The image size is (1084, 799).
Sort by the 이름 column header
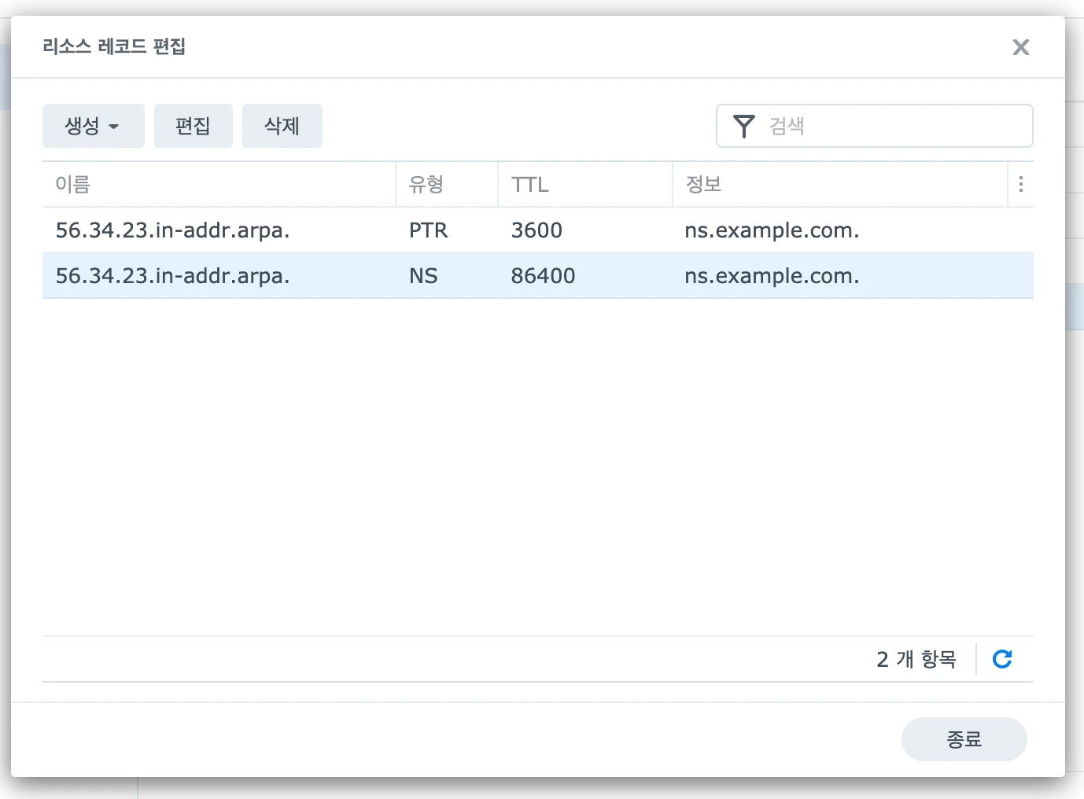pos(219,184)
